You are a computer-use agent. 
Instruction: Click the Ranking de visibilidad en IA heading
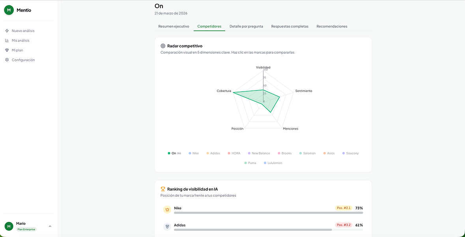click(x=193, y=189)
